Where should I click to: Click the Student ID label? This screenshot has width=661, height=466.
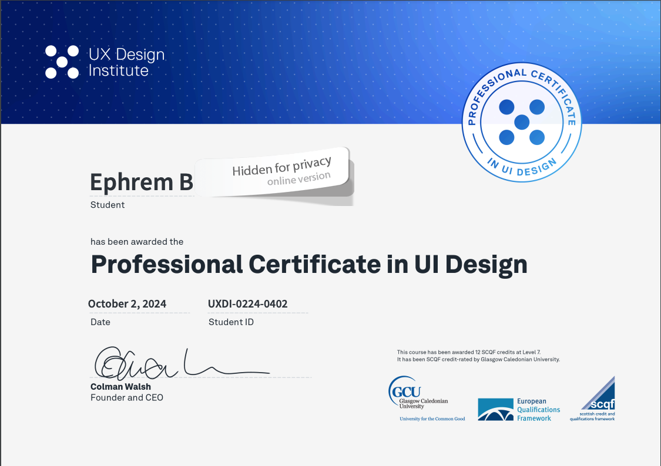231,322
